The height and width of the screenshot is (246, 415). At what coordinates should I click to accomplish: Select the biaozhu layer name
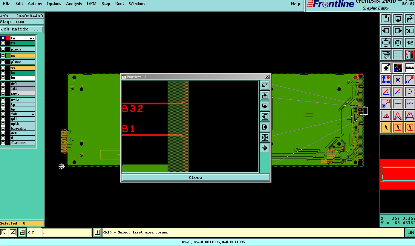click(23, 128)
